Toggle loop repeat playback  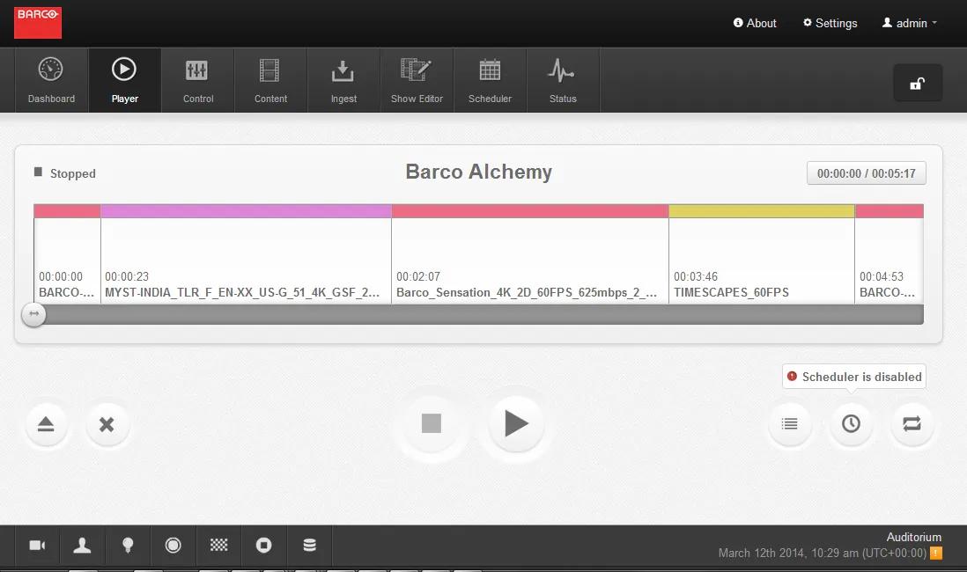tap(912, 424)
